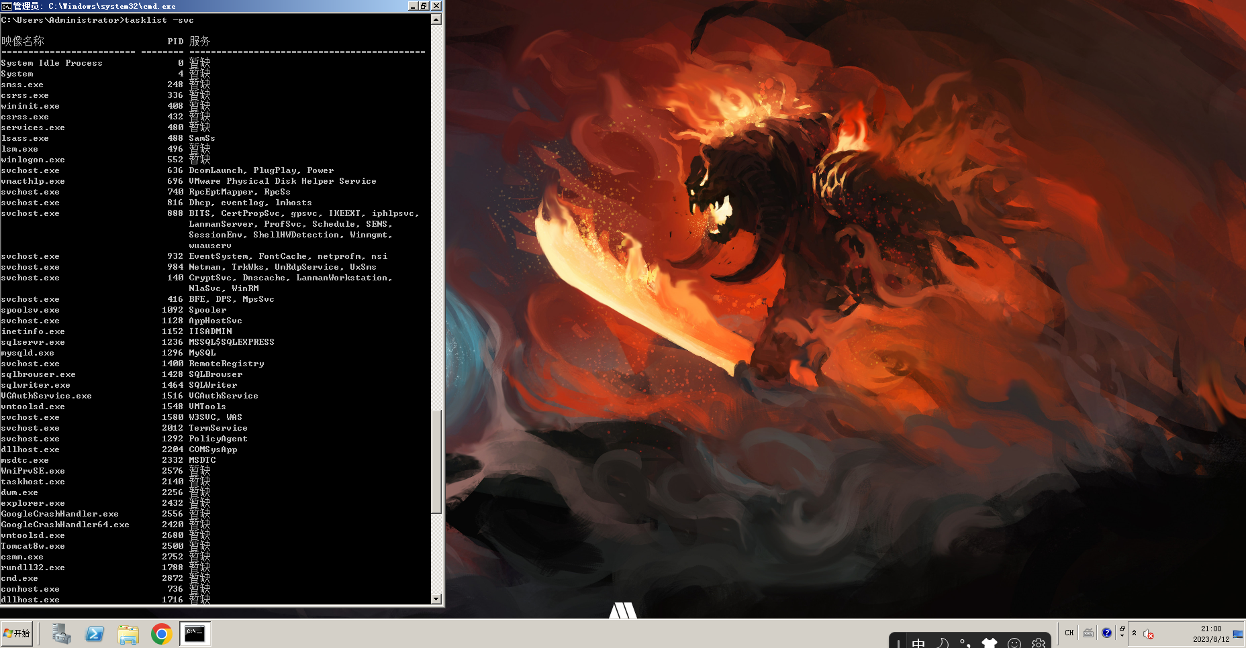Open the CH language selector
1246x648 pixels.
(1069, 633)
